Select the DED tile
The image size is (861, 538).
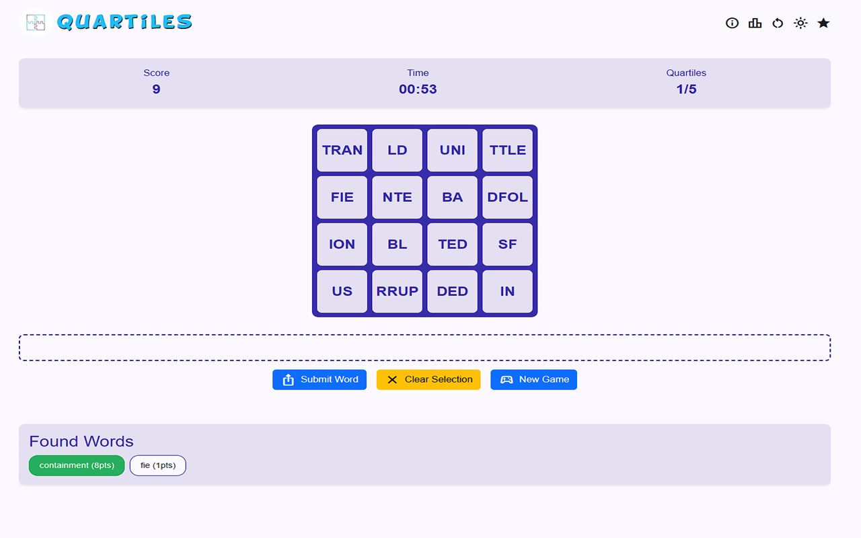pyautogui.click(x=453, y=291)
